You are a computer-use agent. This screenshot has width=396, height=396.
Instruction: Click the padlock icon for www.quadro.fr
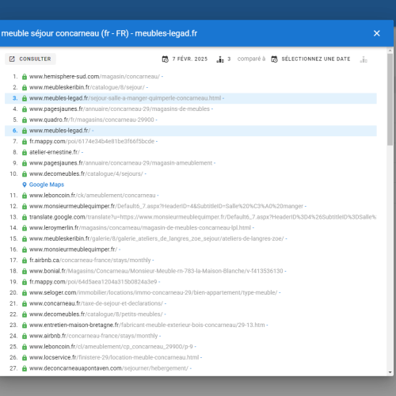pyautogui.click(x=25, y=120)
